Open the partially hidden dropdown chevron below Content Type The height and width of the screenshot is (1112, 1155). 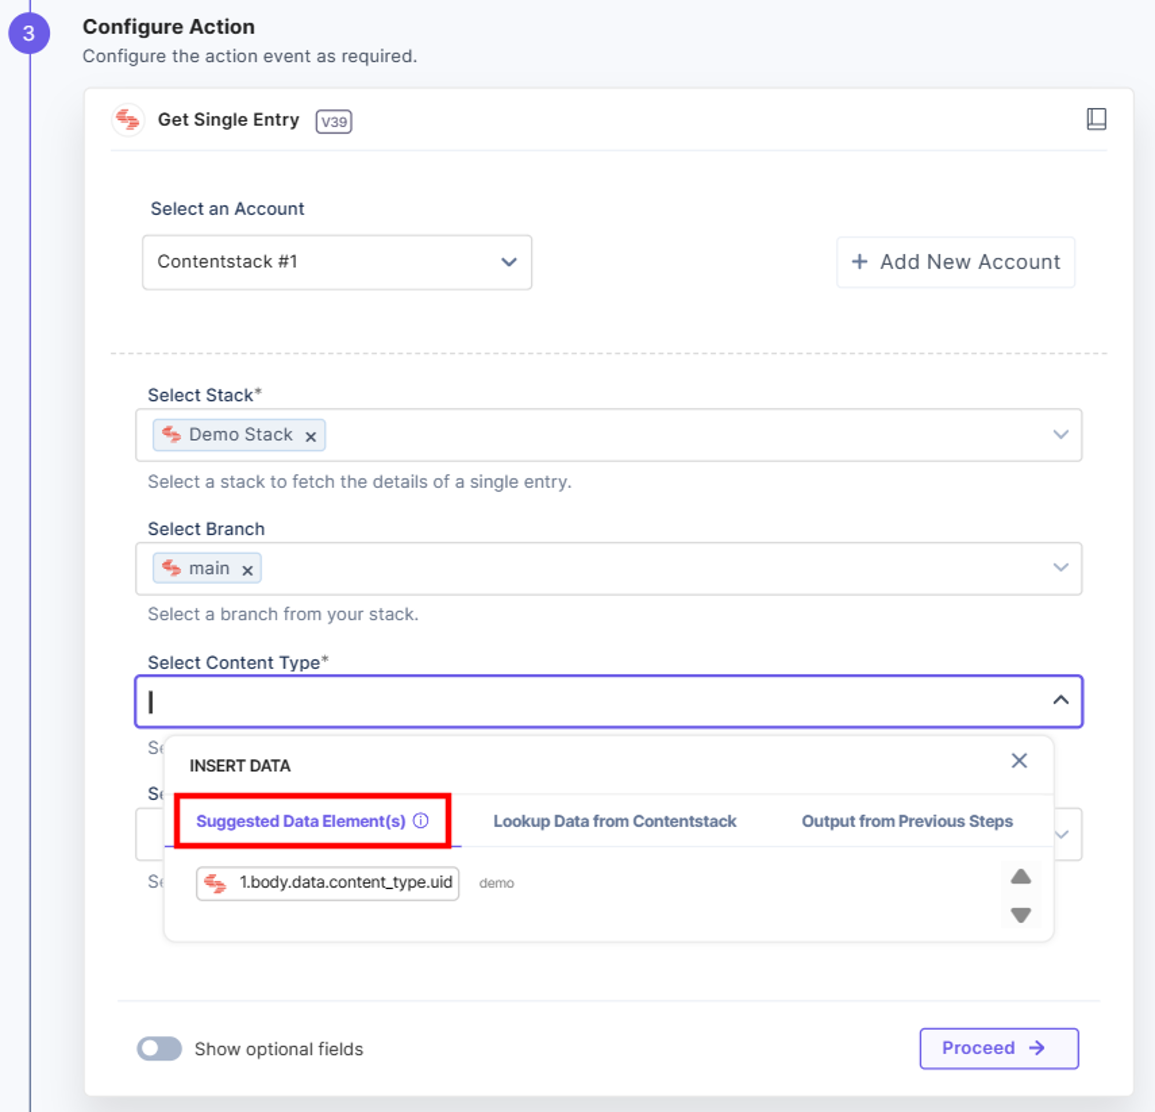click(1062, 834)
